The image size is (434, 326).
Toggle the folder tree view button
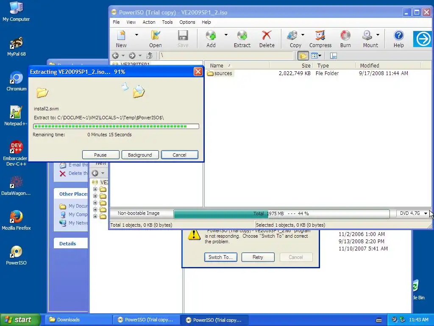pos(303,56)
